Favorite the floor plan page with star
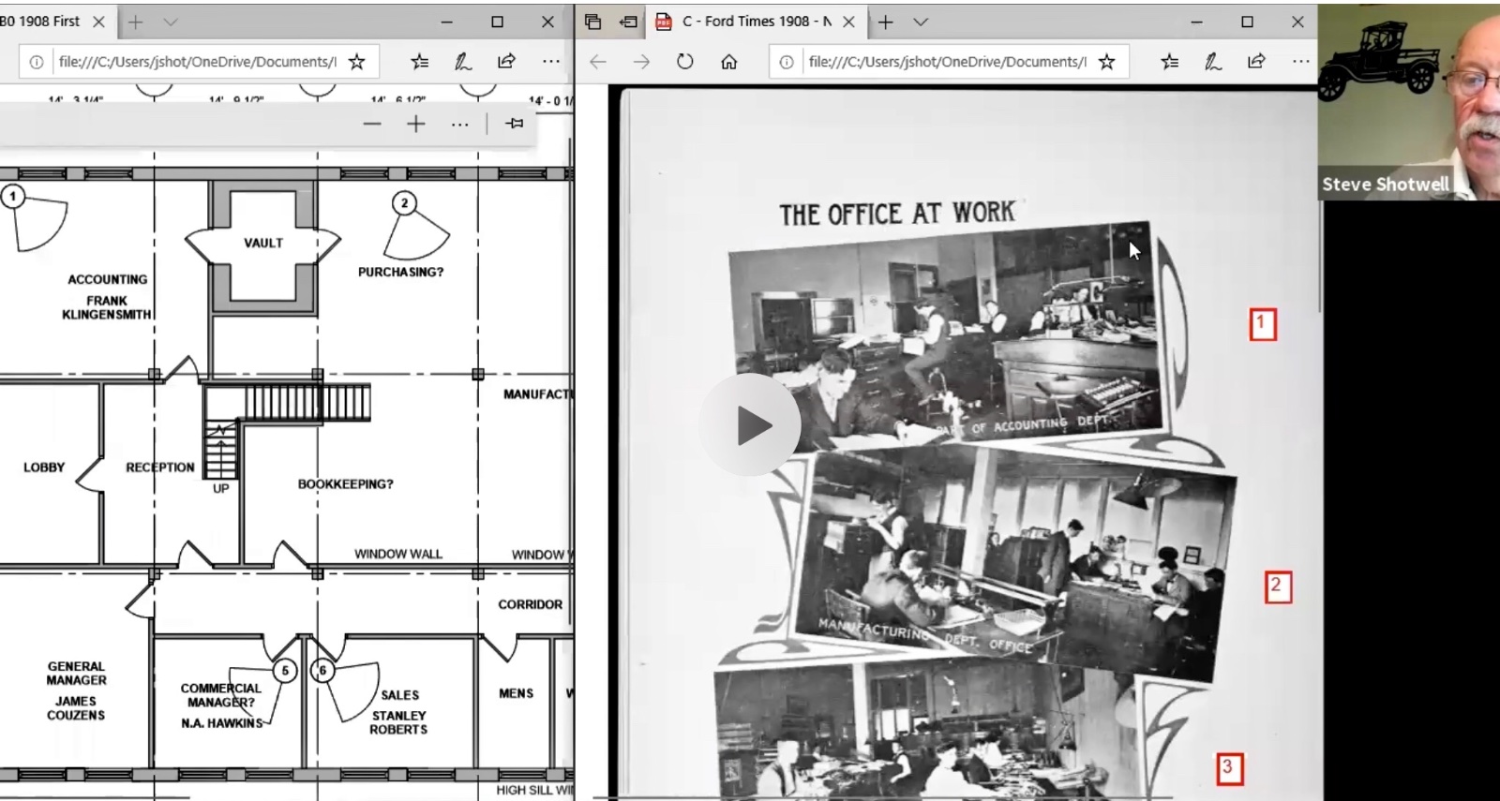Viewport: 1500px width, 801px height. click(356, 62)
